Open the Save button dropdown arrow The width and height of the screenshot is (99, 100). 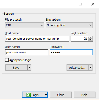(29, 68)
